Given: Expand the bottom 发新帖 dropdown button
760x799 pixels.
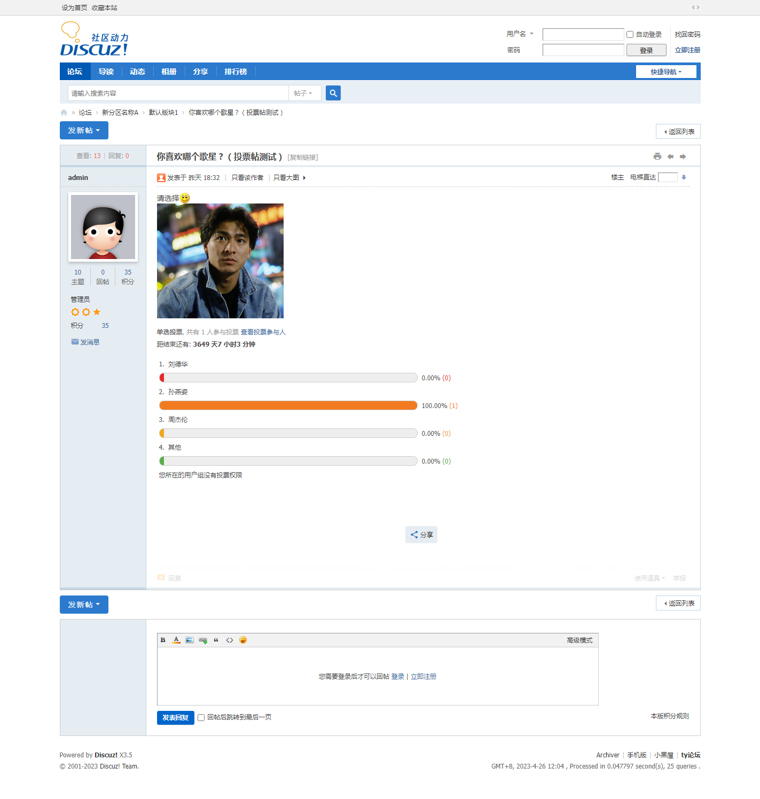Looking at the screenshot, I should tap(84, 605).
